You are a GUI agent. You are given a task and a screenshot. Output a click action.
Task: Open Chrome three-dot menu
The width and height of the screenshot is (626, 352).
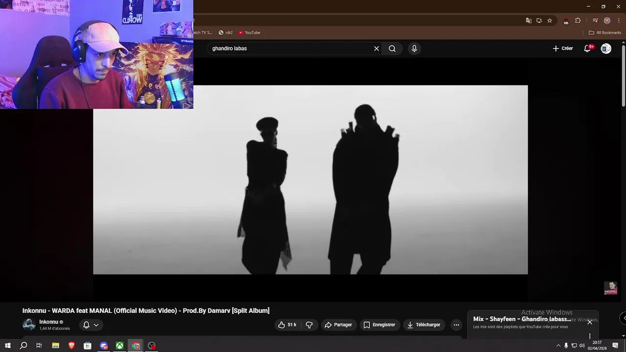point(619,21)
